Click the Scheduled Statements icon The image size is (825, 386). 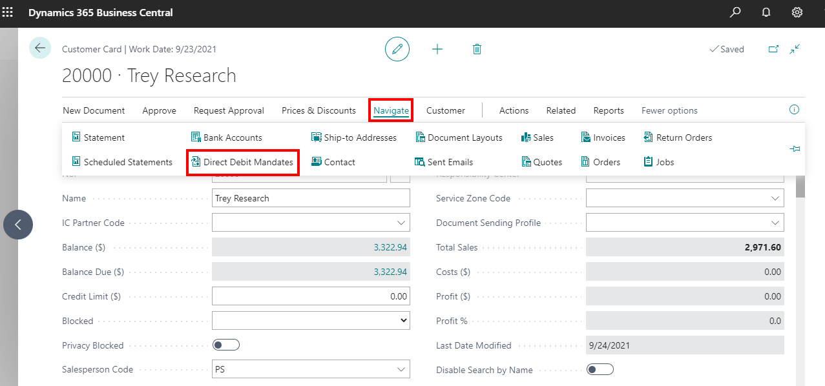pos(76,162)
